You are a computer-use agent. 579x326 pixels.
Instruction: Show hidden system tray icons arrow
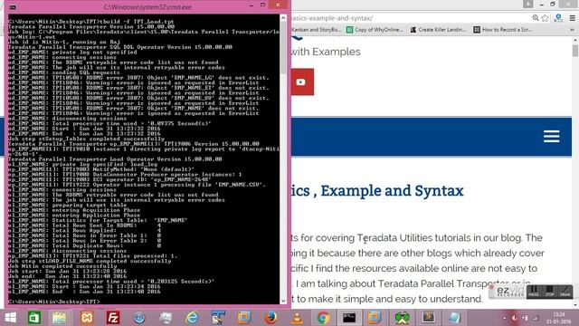click(x=505, y=318)
